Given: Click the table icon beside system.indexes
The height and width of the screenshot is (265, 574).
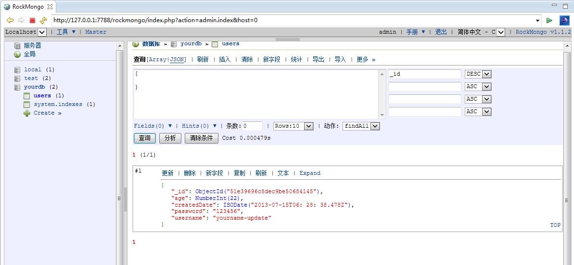Looking at the screenshot, I should click(x=27, y=105).
